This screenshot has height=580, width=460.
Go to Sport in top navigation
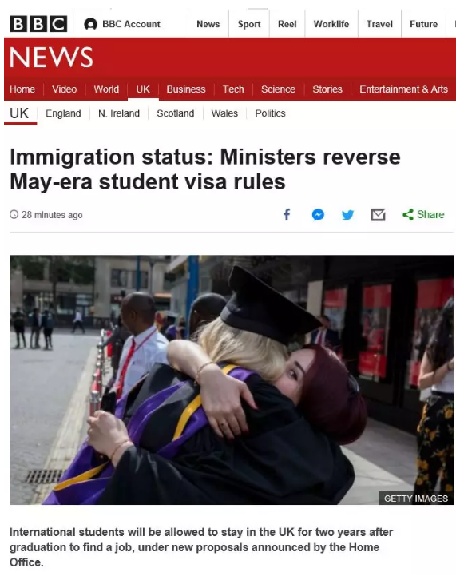click(249, 24)
